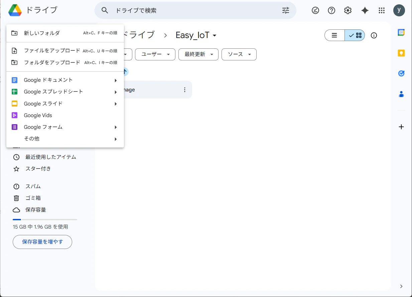
Task: Click the folder upload icon in menu
Action: tap(14, 62)
